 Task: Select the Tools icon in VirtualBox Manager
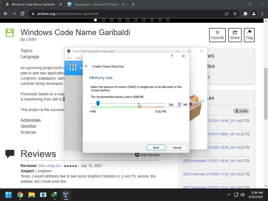coord(73,68)
